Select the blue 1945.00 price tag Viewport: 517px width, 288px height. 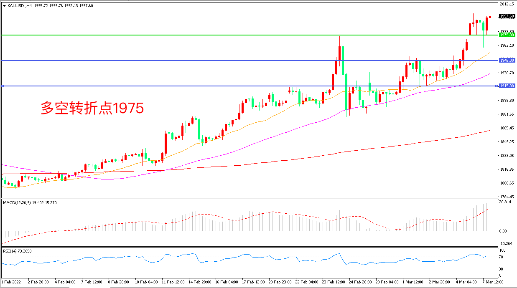coord(507,61)
